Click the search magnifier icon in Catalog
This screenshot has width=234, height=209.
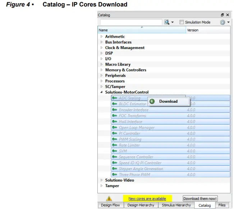[167, 22]
